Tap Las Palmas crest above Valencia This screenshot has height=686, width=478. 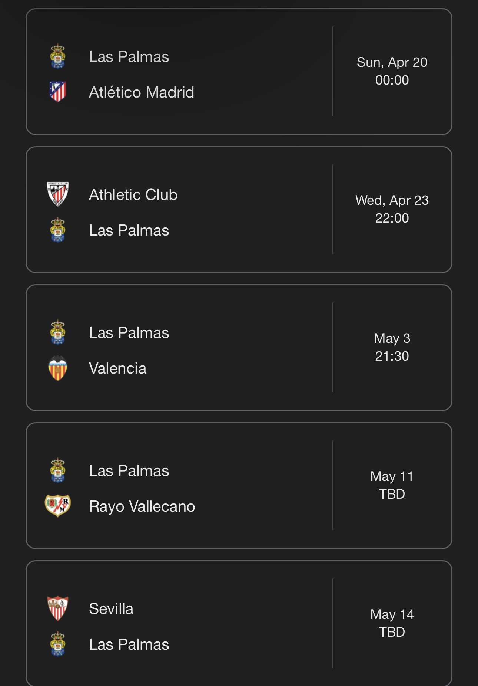[x=58, y=332]
